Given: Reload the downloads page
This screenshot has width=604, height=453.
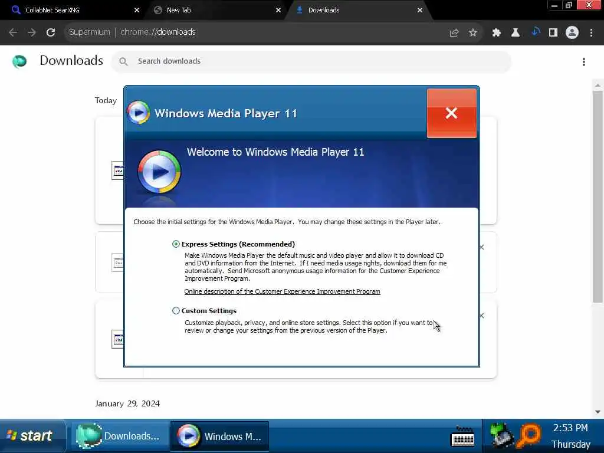Looking at the screenshot, I should pos(51,32).
